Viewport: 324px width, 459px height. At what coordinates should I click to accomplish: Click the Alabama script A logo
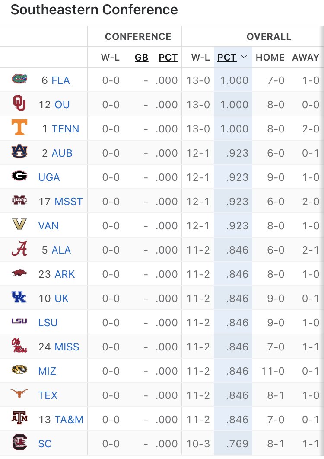(19, 248)
